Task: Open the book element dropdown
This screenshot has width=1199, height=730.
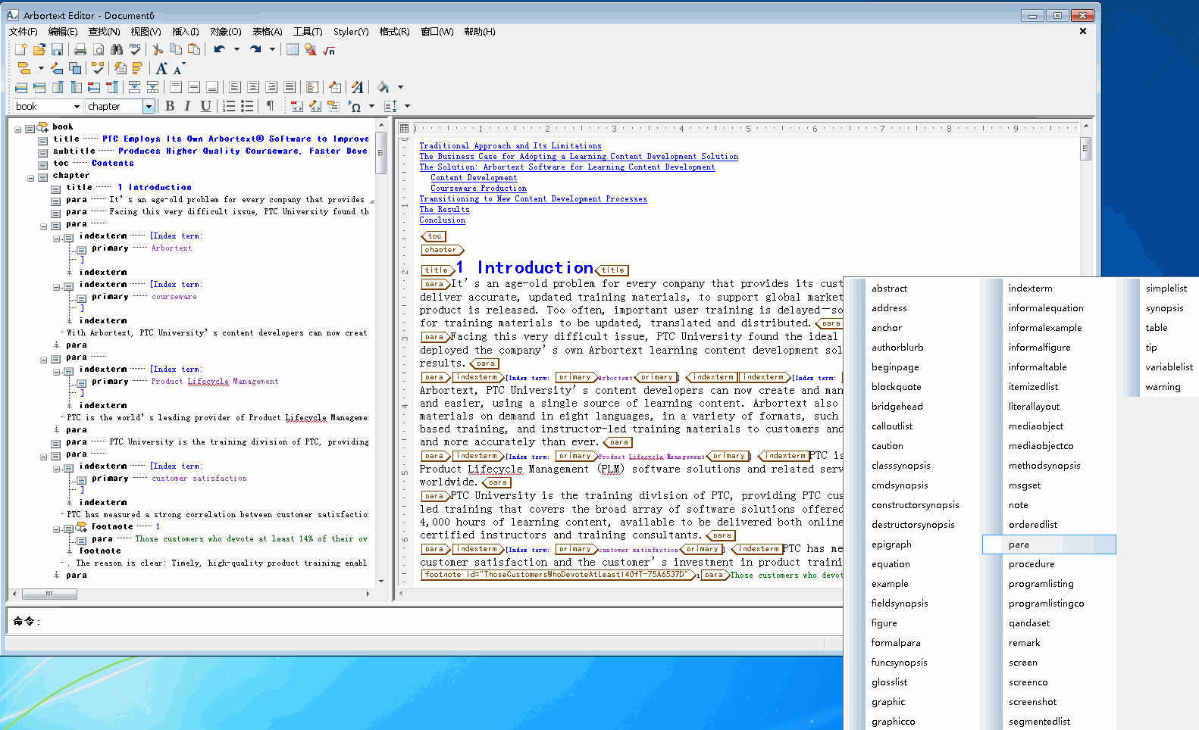Action: click(x=76, y=106)
